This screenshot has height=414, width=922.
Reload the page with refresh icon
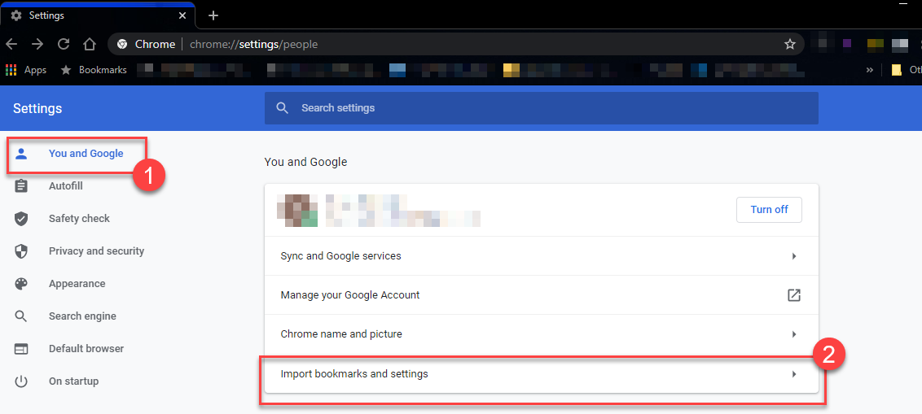[64, 44]
